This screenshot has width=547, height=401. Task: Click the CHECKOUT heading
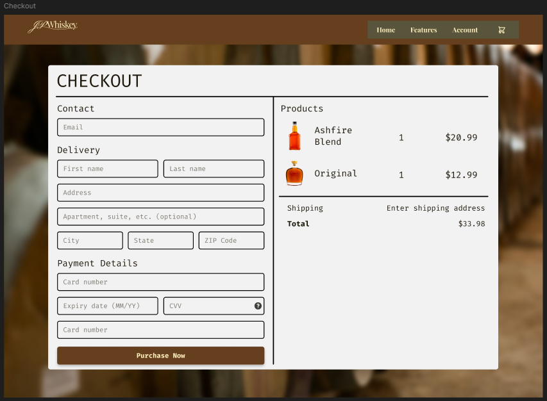[x=99, y=81]
